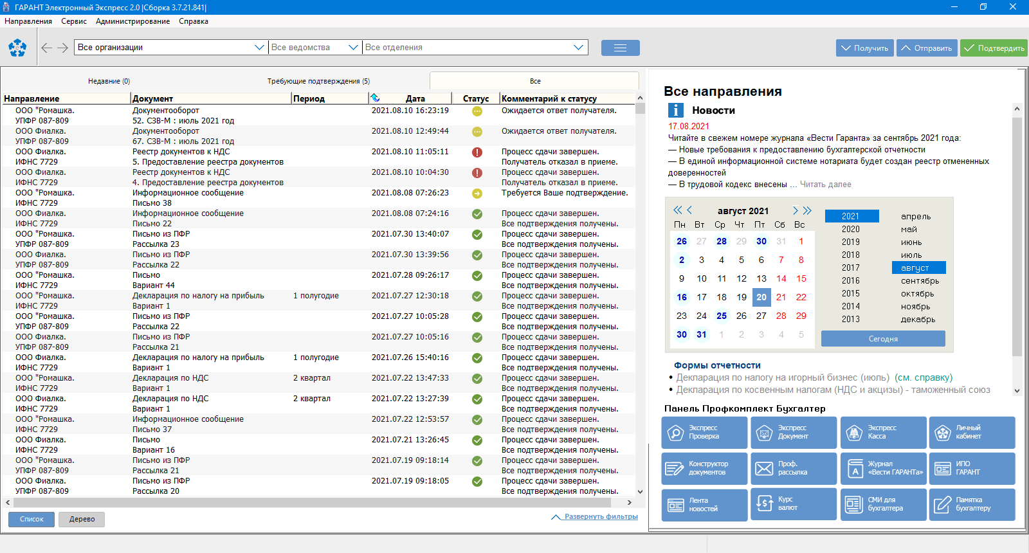Click the Garant flower logo icon
The image size is (1029, 553).
coord(17,48)
